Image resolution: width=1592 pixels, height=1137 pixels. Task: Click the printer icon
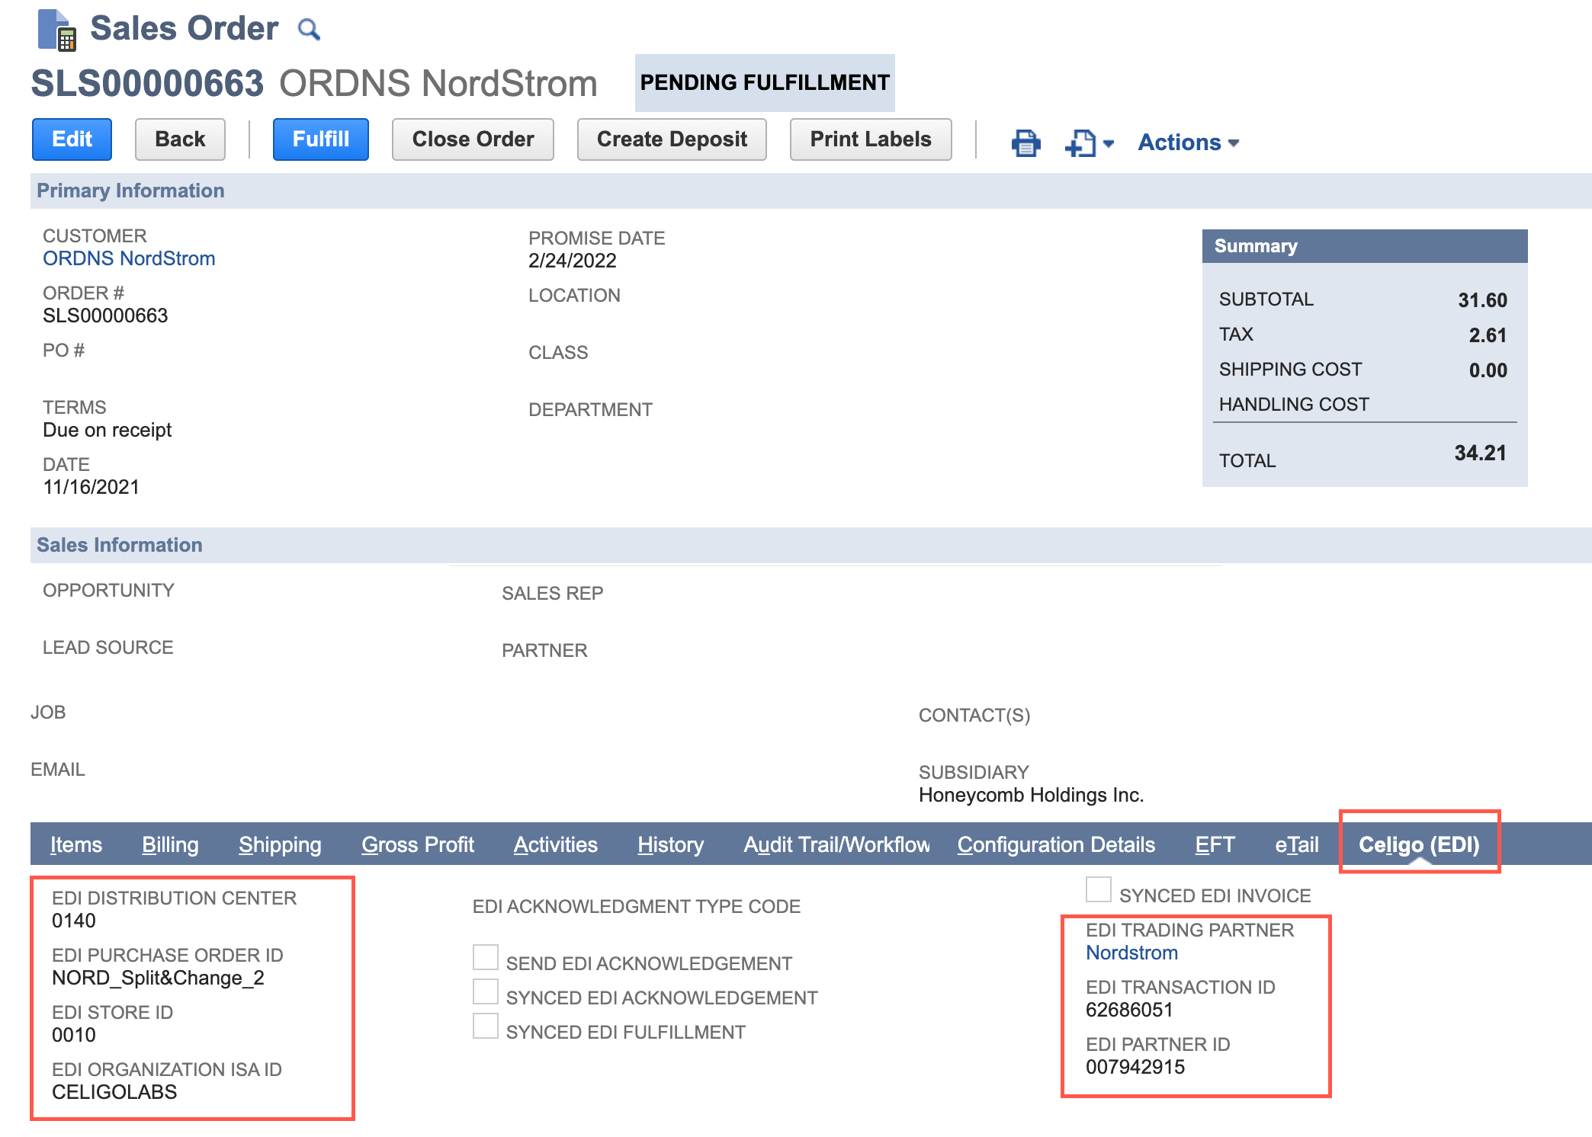coord(1025,142)
